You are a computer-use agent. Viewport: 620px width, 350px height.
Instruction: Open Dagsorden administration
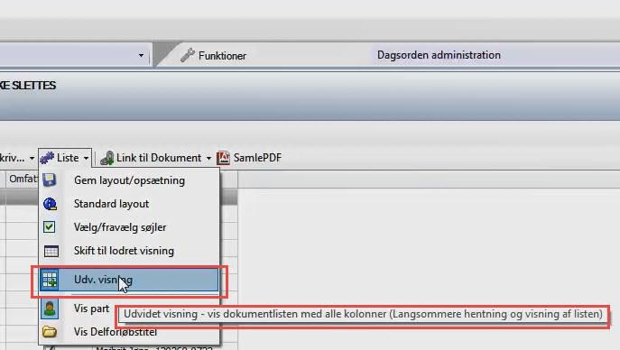click(439, 55)
